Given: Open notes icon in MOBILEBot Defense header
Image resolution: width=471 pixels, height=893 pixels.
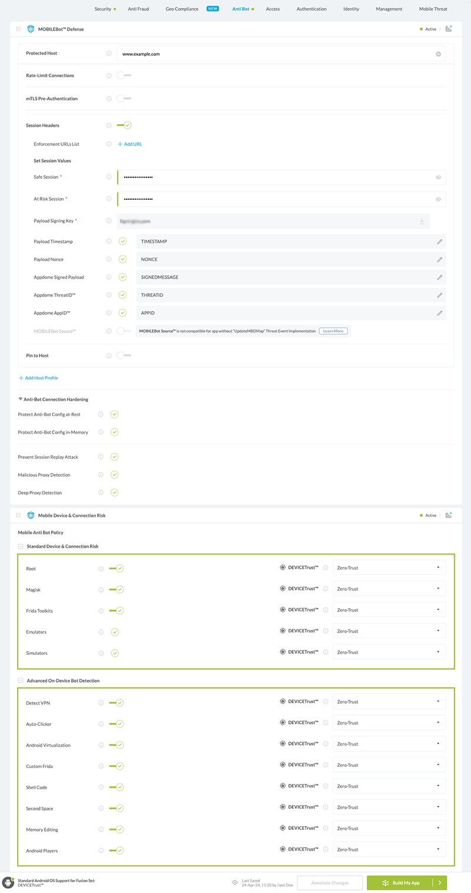Looking at the screenshot, I should tap(449, 29).
